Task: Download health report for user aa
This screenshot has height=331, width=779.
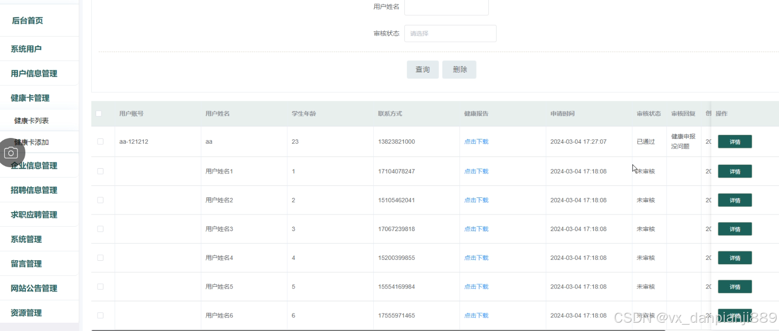Action: 476,142
